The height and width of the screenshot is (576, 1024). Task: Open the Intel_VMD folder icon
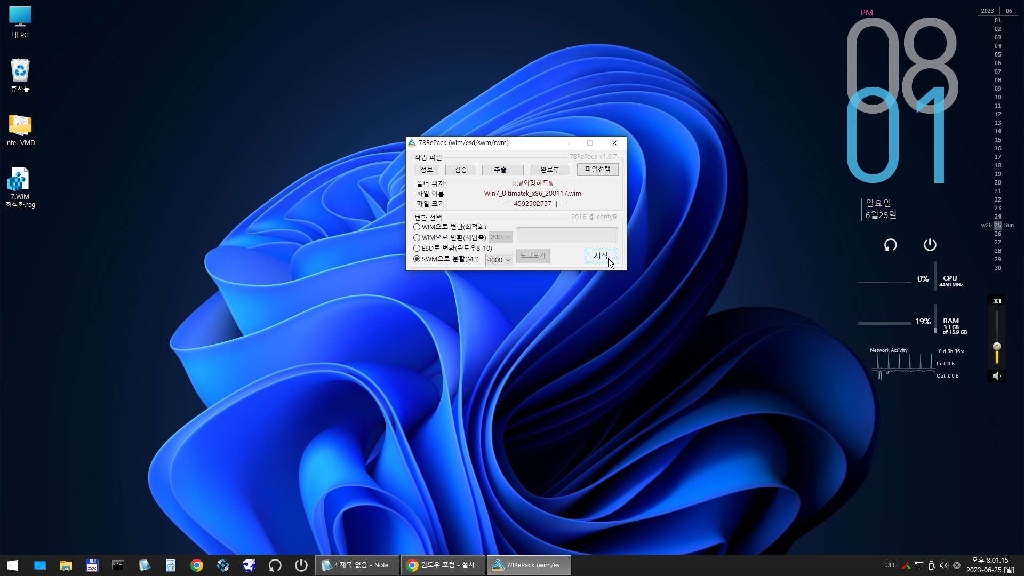tap(20, 130)
